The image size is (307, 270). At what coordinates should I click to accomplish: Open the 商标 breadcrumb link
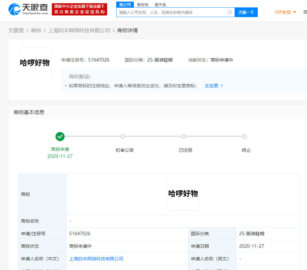(36, 30)
